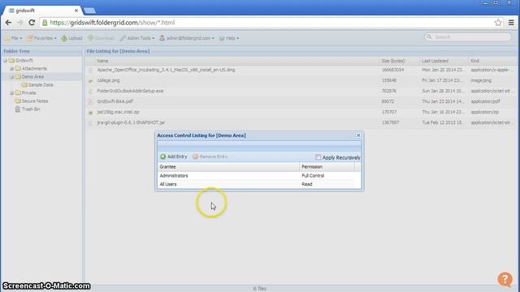
Task: Click the address bar URL
Action: [112, 23]
